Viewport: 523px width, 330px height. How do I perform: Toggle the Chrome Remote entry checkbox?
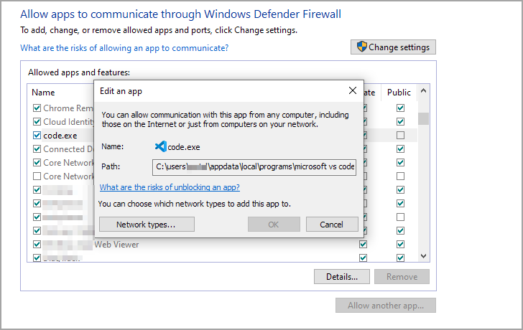[37, 108]
